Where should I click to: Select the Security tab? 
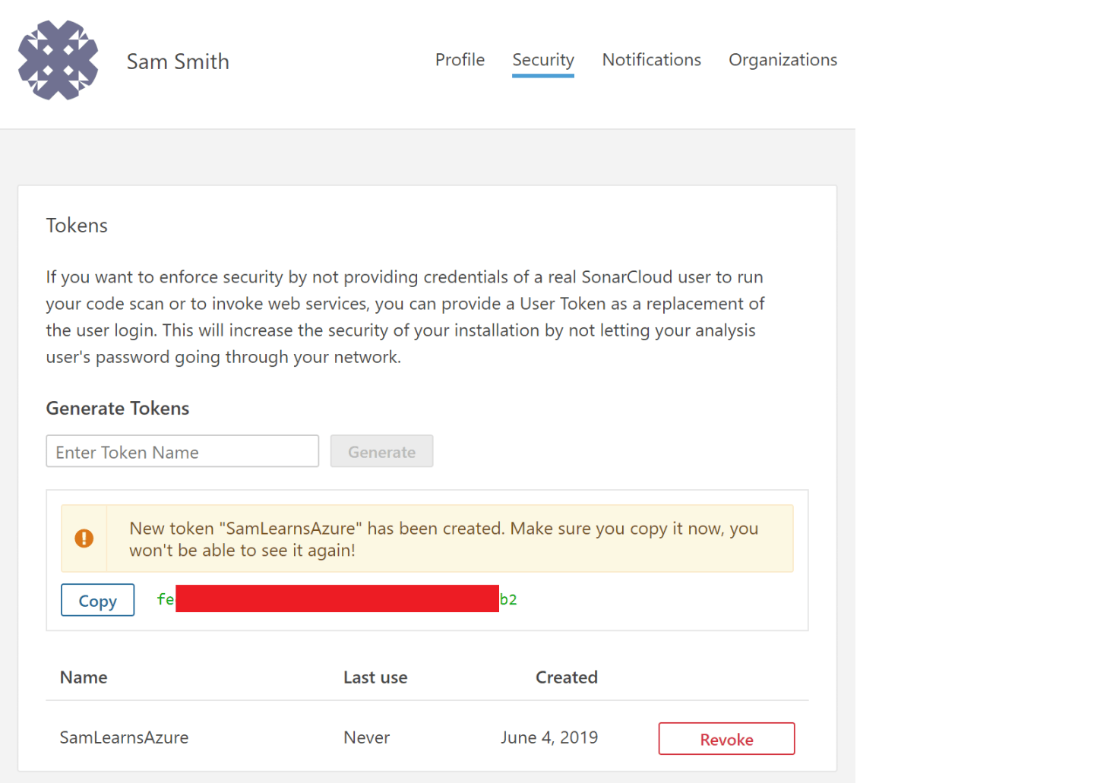coord(543,61)
